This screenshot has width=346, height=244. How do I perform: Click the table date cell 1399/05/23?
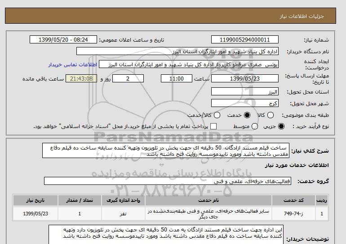[35, 214]
